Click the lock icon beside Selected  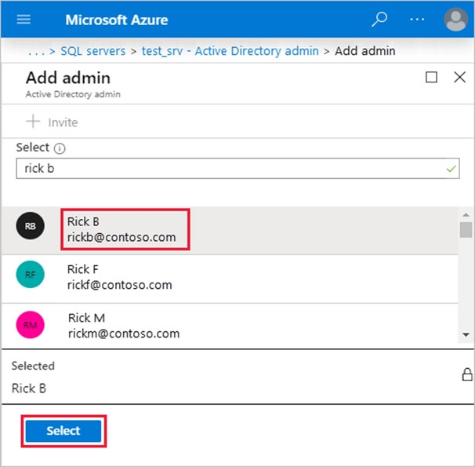(467, 374)
